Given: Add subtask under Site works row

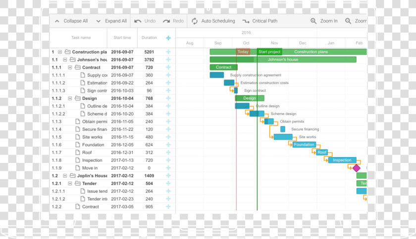Looking at the screenshot, I should [168, 137].
